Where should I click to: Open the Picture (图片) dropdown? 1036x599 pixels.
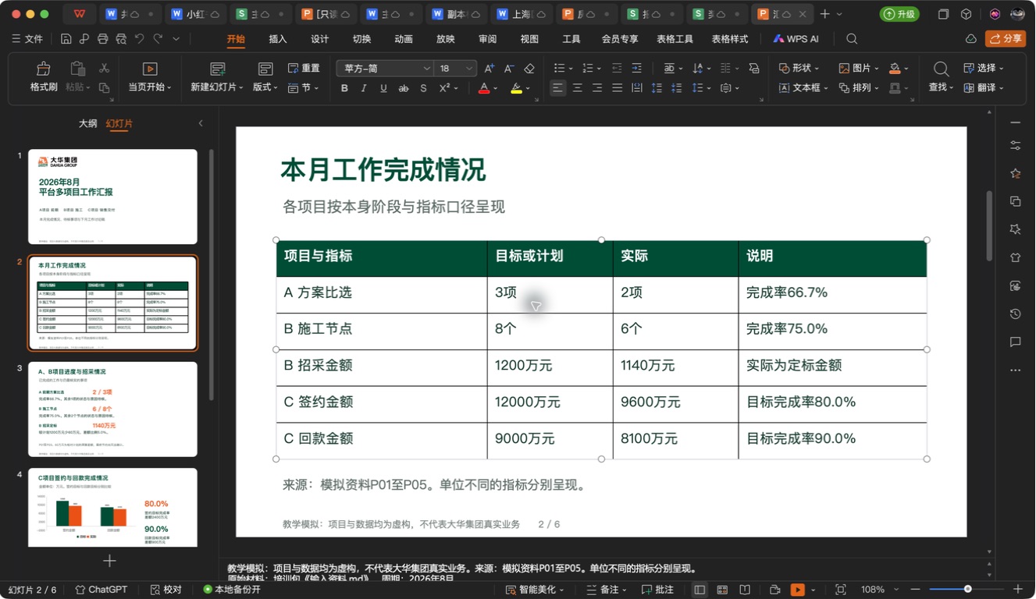859,69
